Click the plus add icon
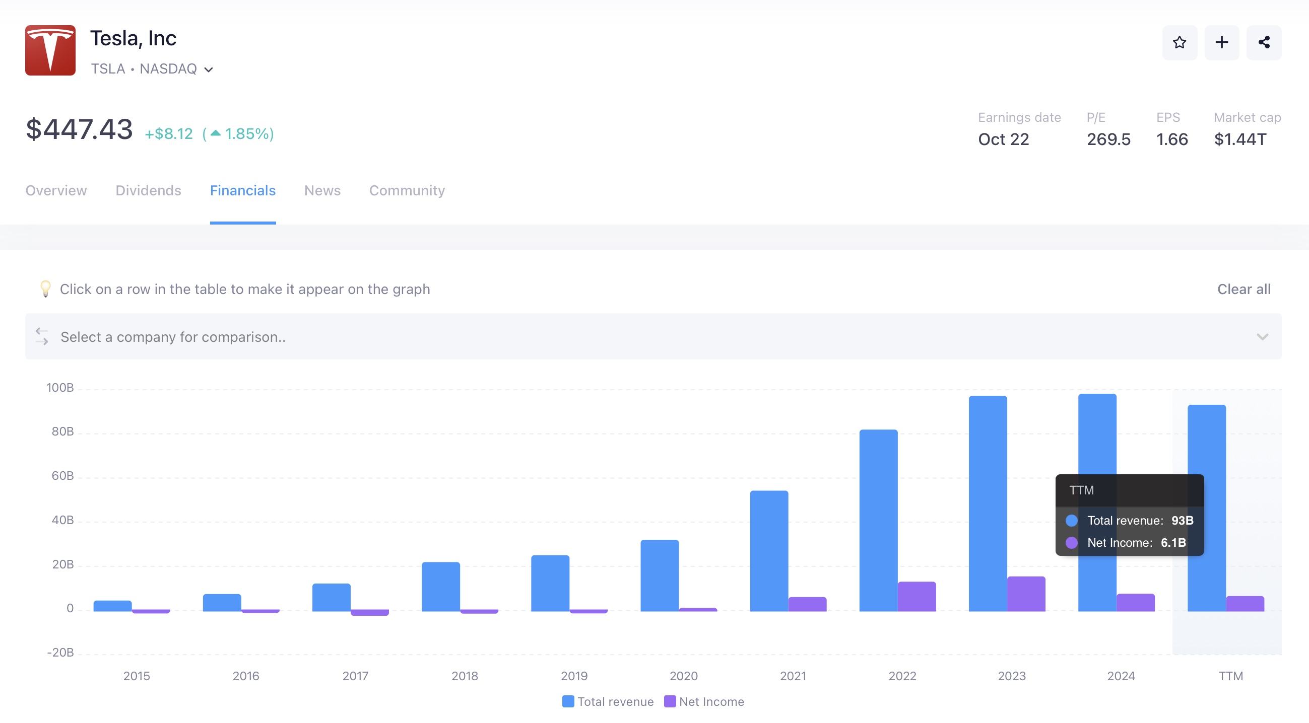 tap(1221, 42)
